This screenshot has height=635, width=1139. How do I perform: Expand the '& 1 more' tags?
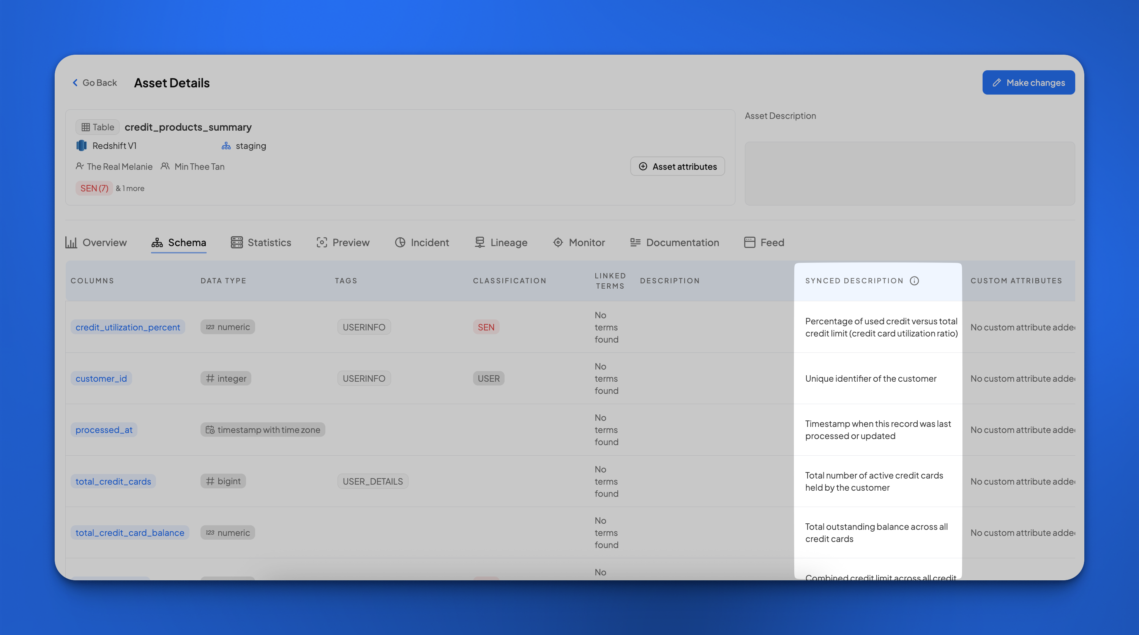tap(130, 188)
